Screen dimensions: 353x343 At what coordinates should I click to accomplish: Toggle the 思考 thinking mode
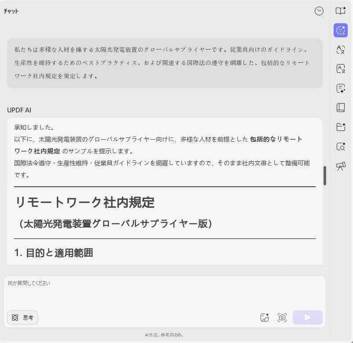click(22, 317)
